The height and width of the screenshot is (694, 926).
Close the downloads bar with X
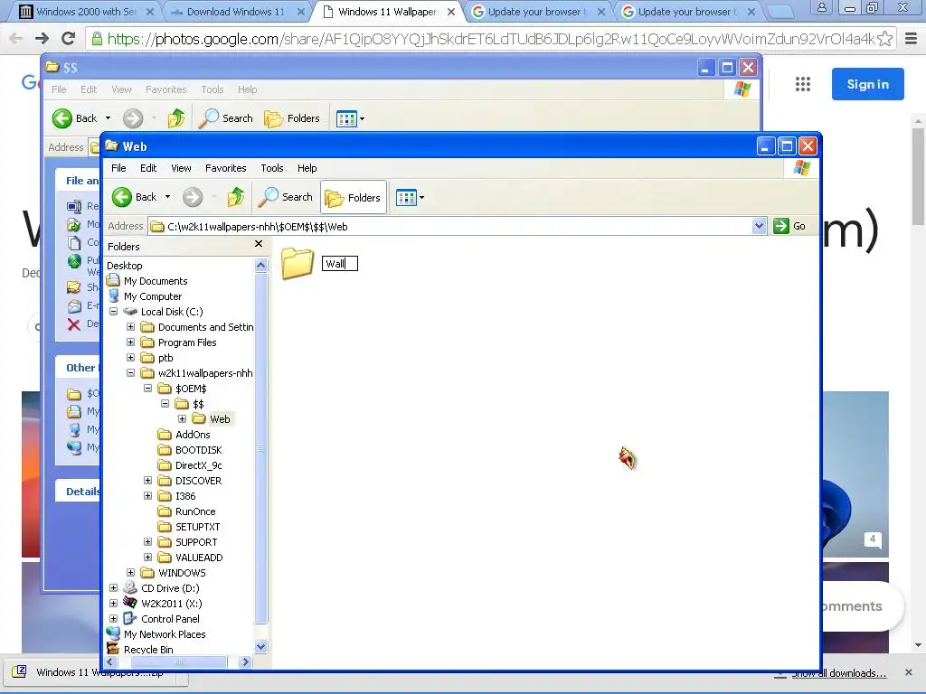point(908,672)
